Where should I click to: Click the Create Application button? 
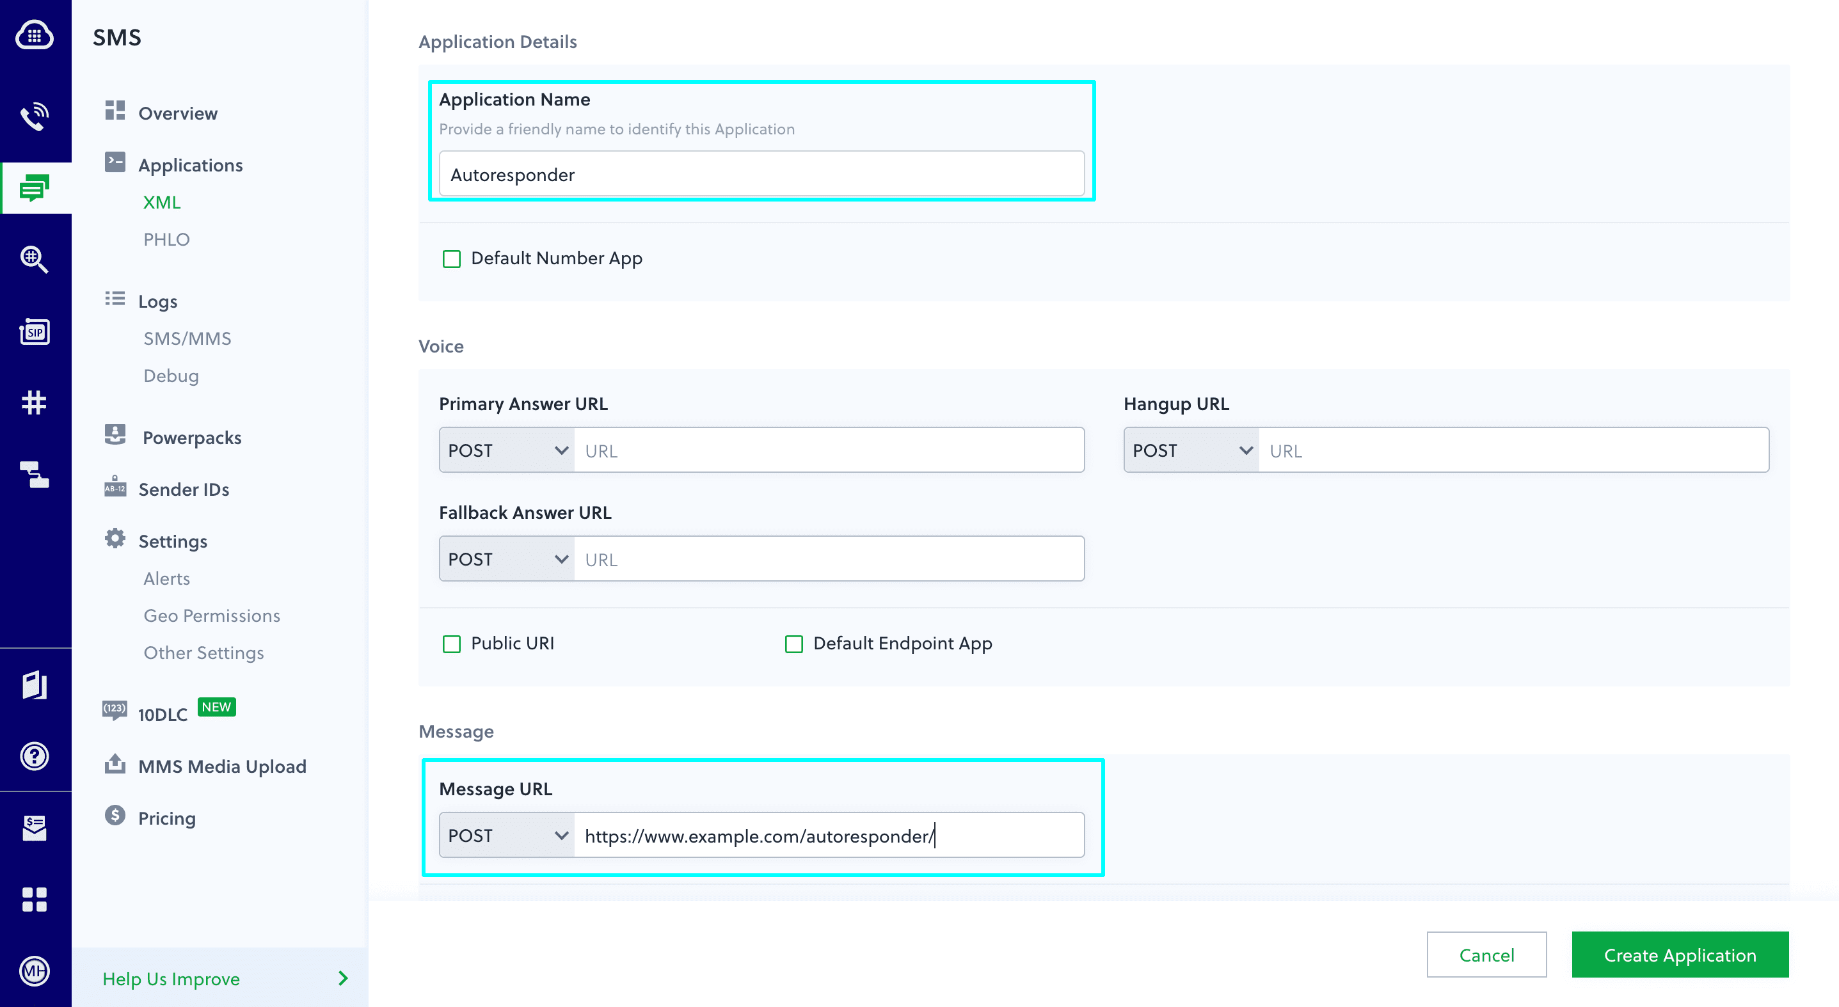(x=1680, y=954)
